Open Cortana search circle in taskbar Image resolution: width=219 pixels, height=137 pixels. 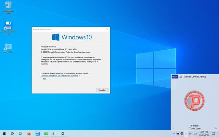(12, 134)
